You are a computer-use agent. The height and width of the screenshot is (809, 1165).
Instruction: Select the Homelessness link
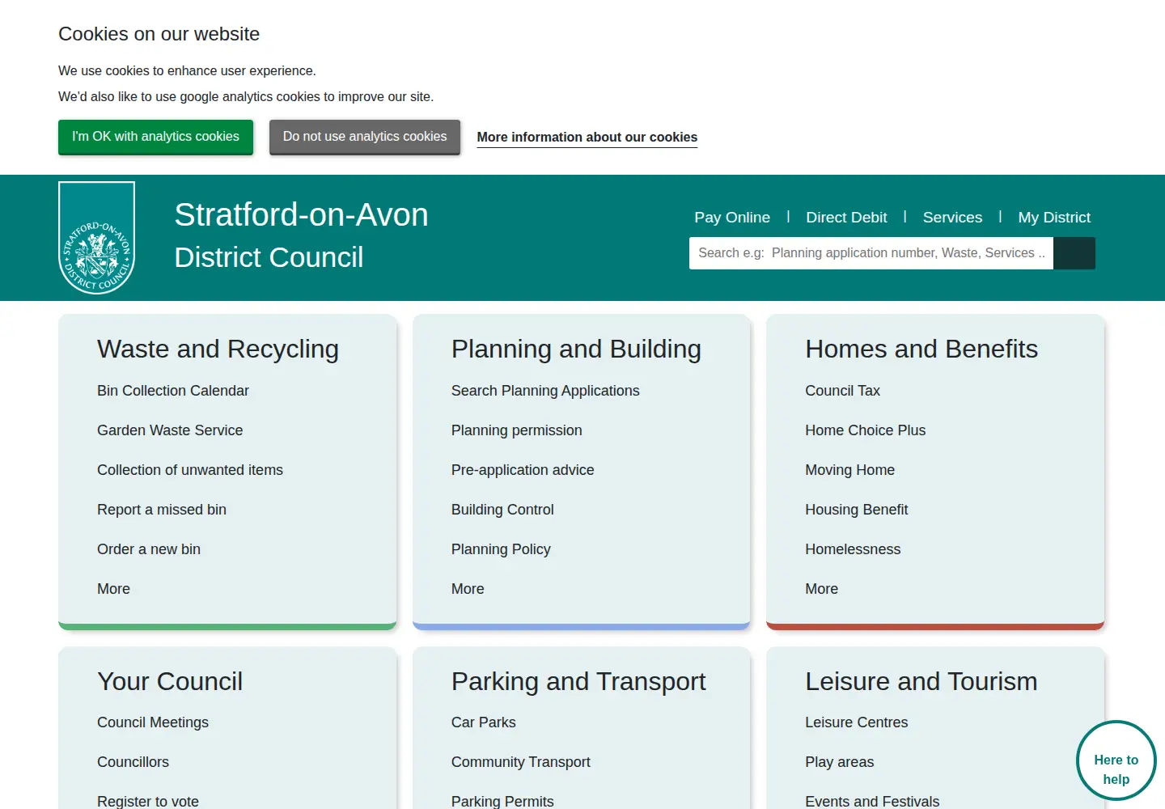click(x=853, y=549)
